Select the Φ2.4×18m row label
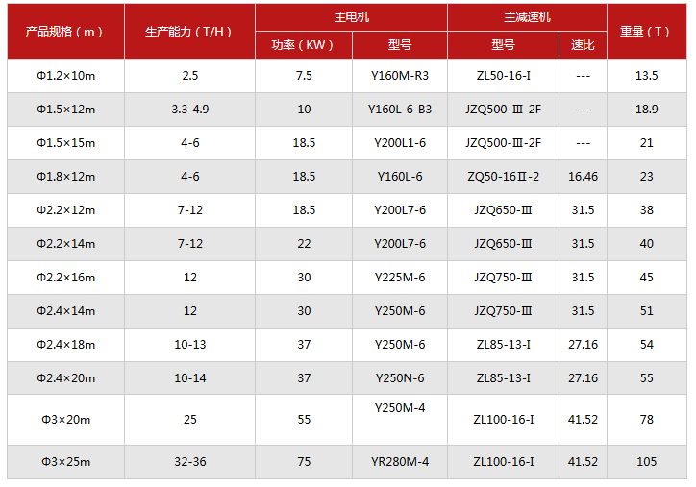 click(x=65, y=345)
